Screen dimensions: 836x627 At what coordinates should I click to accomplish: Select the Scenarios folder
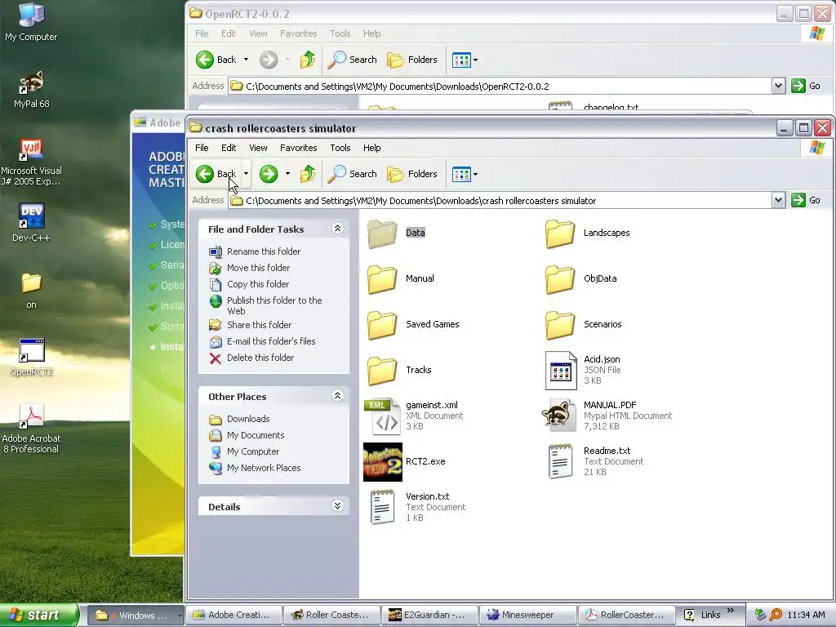point(584,324)
